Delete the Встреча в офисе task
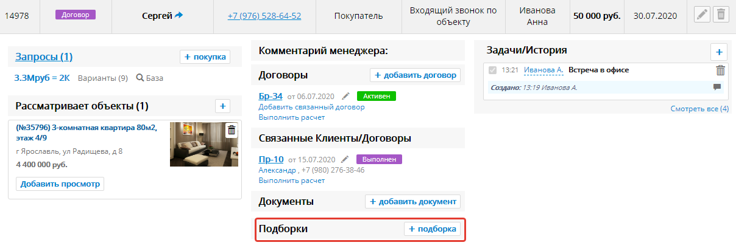Screen dimensions: 736x248 click(x=720, y=71)
